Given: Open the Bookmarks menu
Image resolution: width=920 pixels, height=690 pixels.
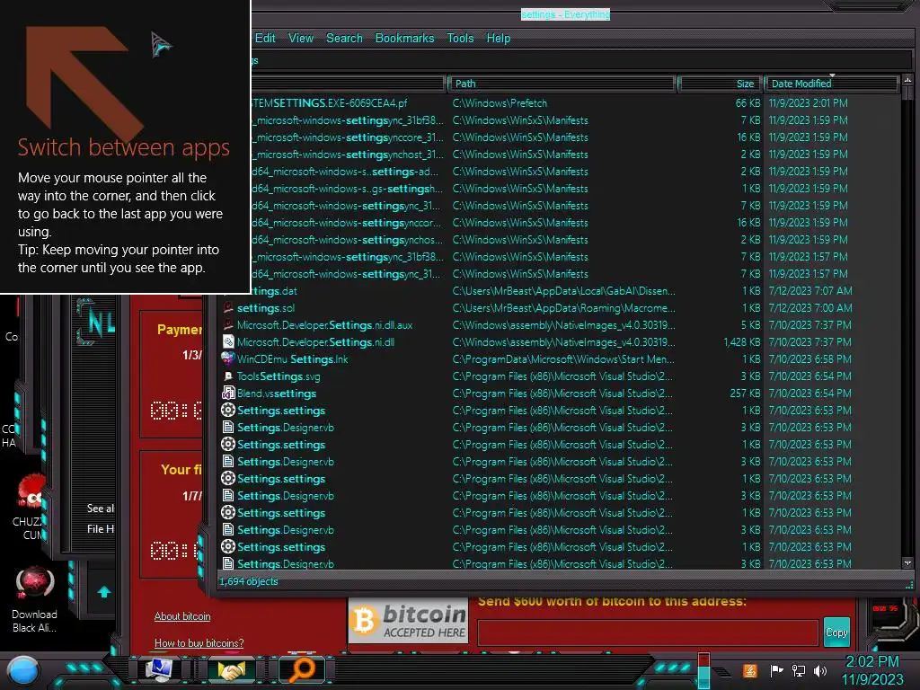Looking at the screenshot, I should click(x=404, y=38).
